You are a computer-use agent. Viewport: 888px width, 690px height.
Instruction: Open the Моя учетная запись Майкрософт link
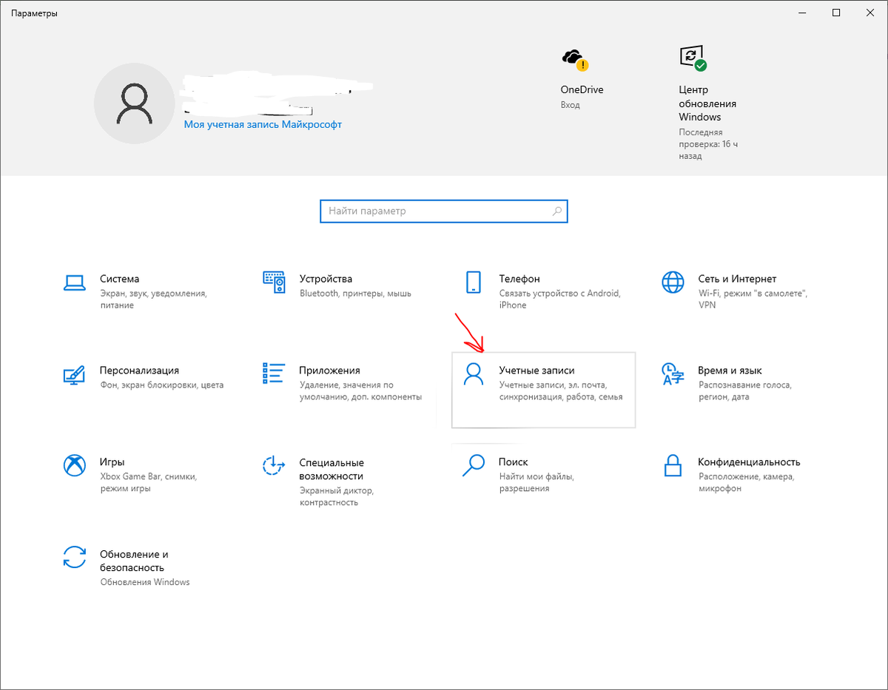tap(263, 125)
